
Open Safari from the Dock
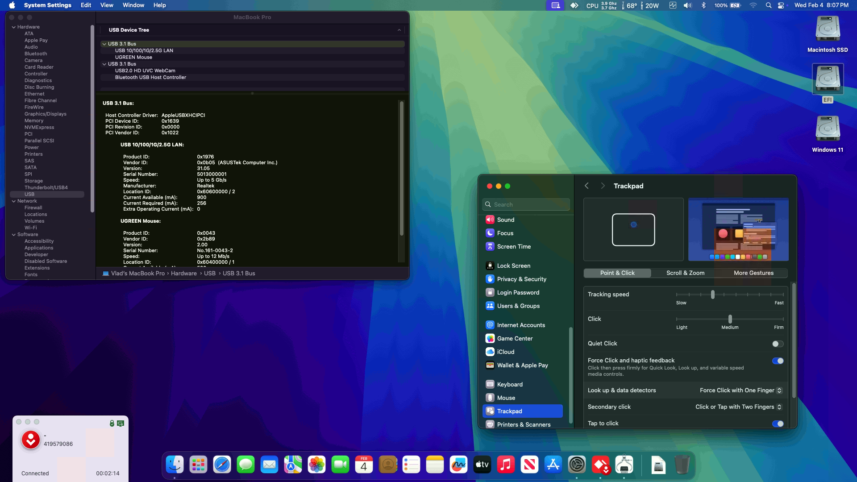[x=222, y=465]
